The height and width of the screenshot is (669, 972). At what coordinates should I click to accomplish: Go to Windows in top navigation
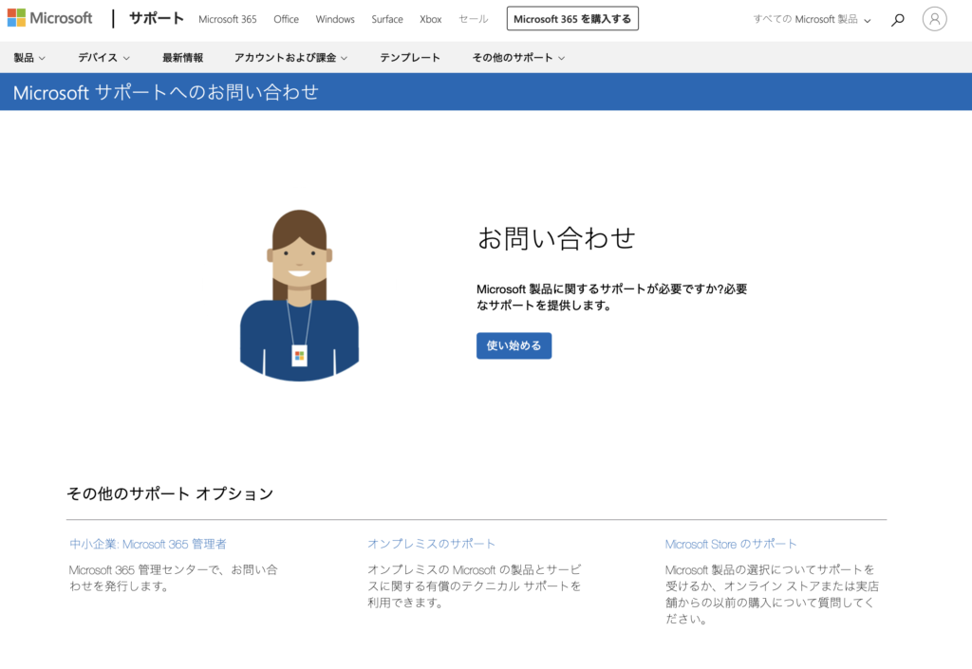tap(335, 19)
